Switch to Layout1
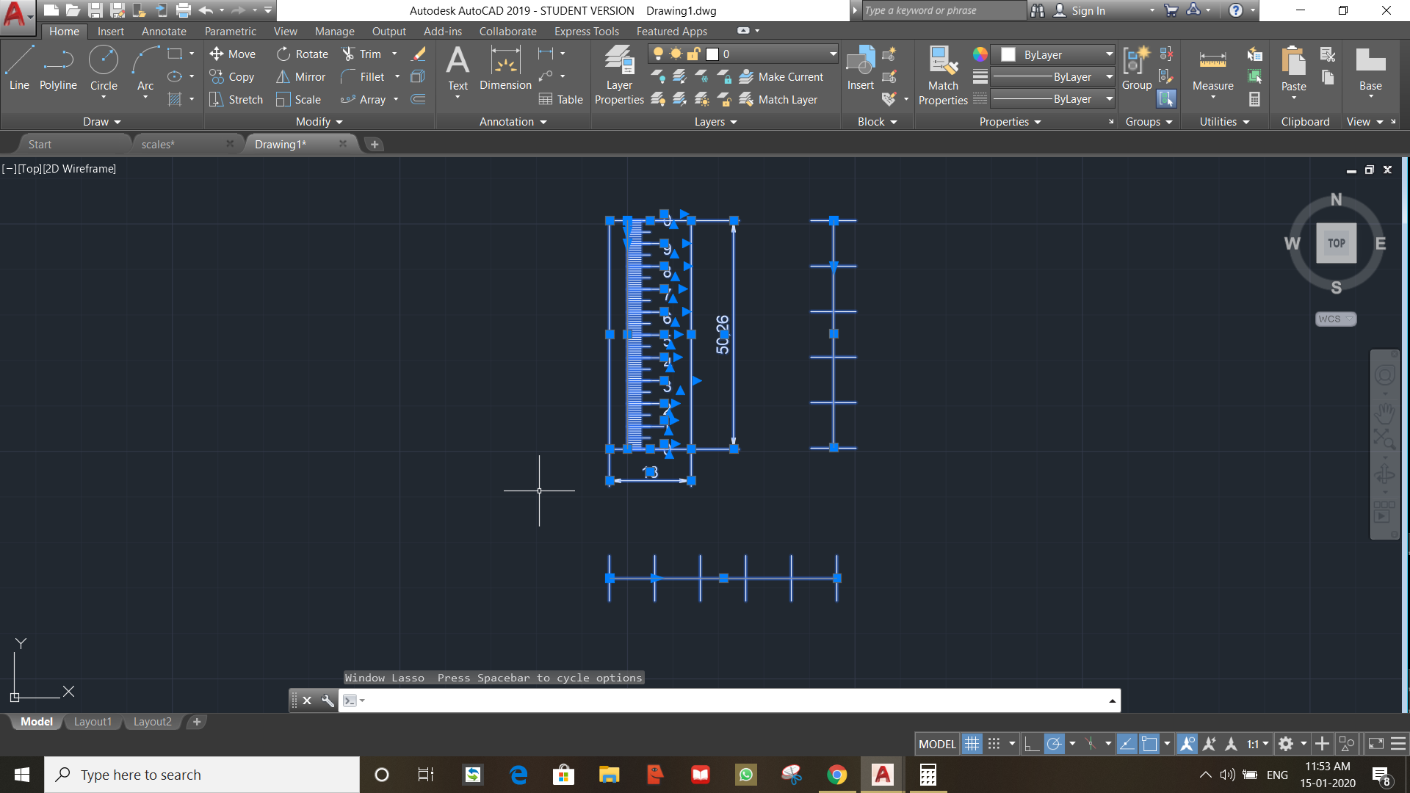1410x793 pixels. tap(93, 722)
